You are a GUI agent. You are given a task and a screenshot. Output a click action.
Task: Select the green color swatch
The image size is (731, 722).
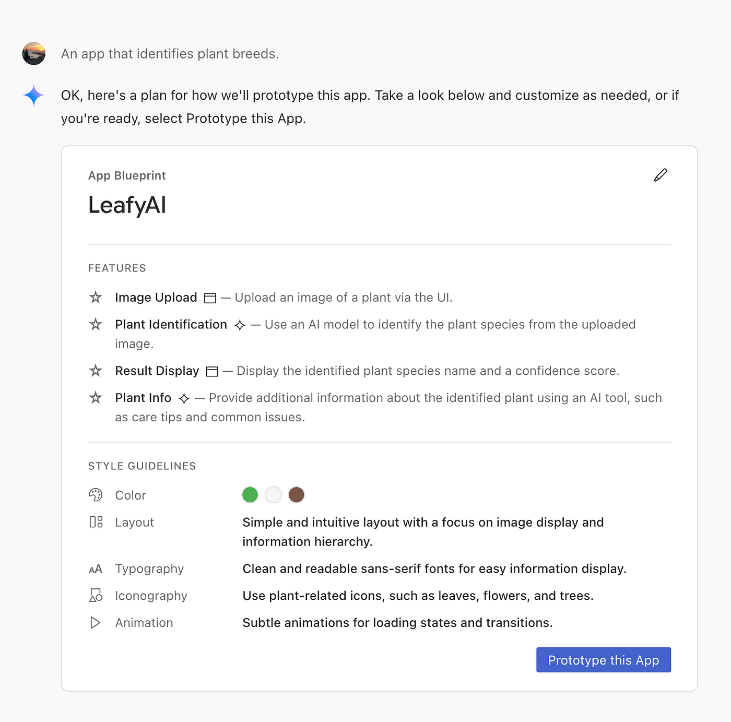click(250, 495)
